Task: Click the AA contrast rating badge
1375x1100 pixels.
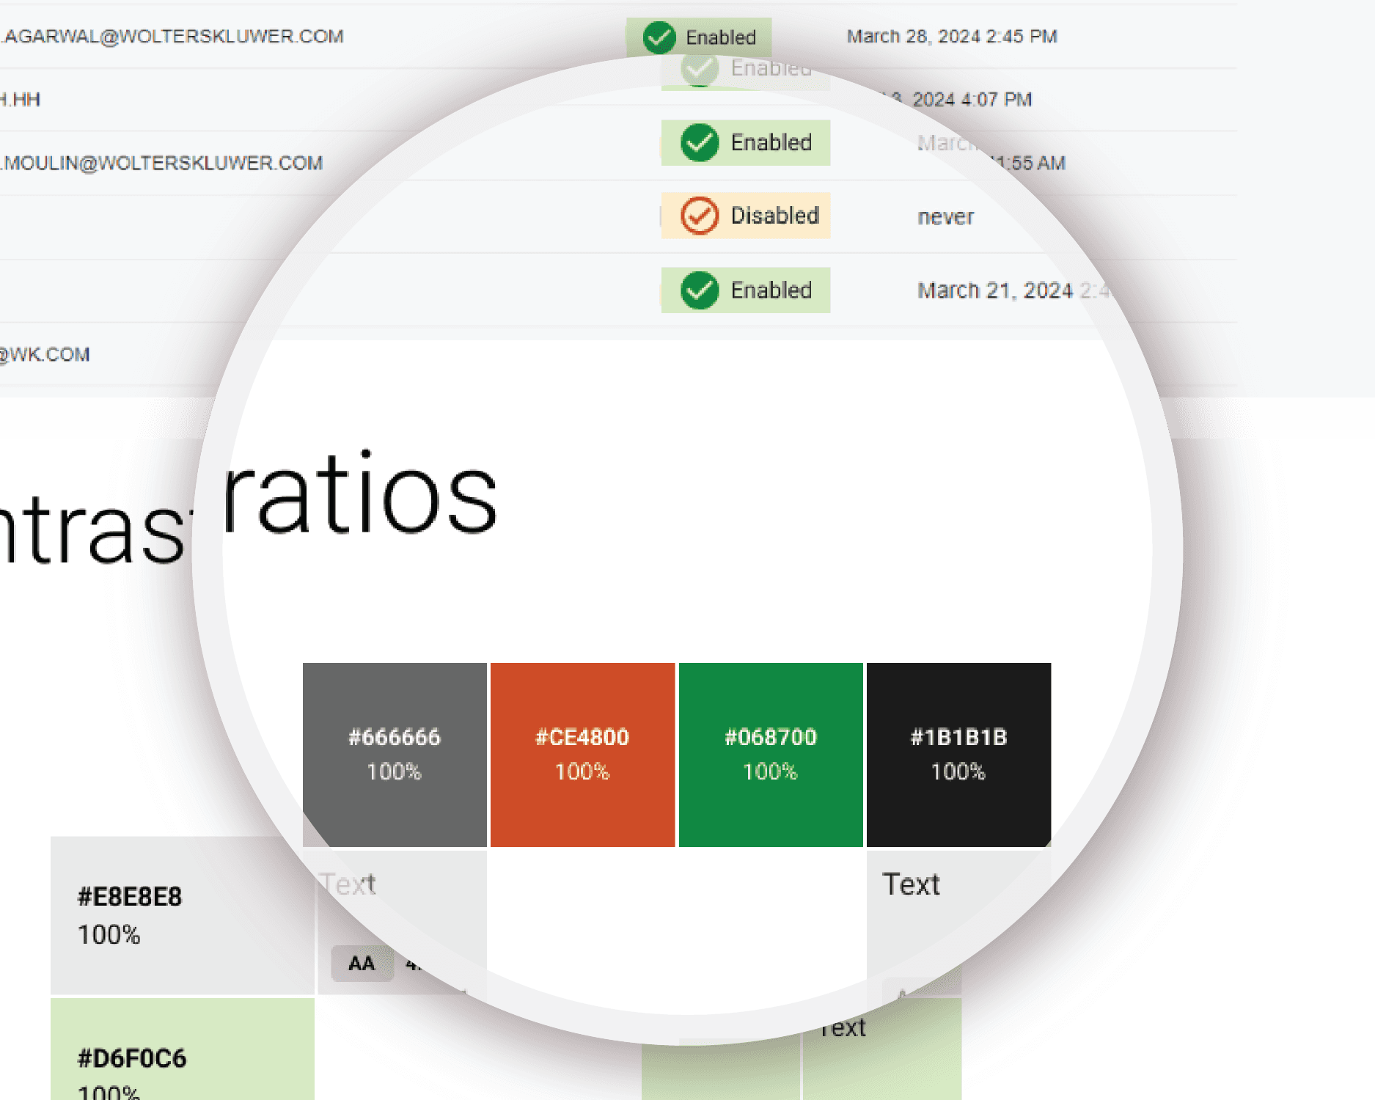Action: tap(362, 964)
